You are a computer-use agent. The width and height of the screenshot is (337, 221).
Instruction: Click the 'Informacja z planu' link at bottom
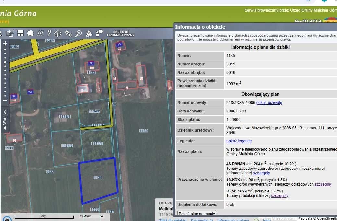pyautogui.click(x=233, y=220)
